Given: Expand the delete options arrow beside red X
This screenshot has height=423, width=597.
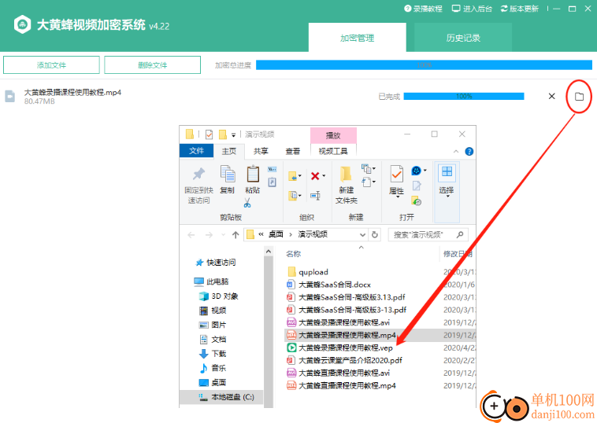Looking at the screenshot, I should pyautogui.click(x=324, y=176).
